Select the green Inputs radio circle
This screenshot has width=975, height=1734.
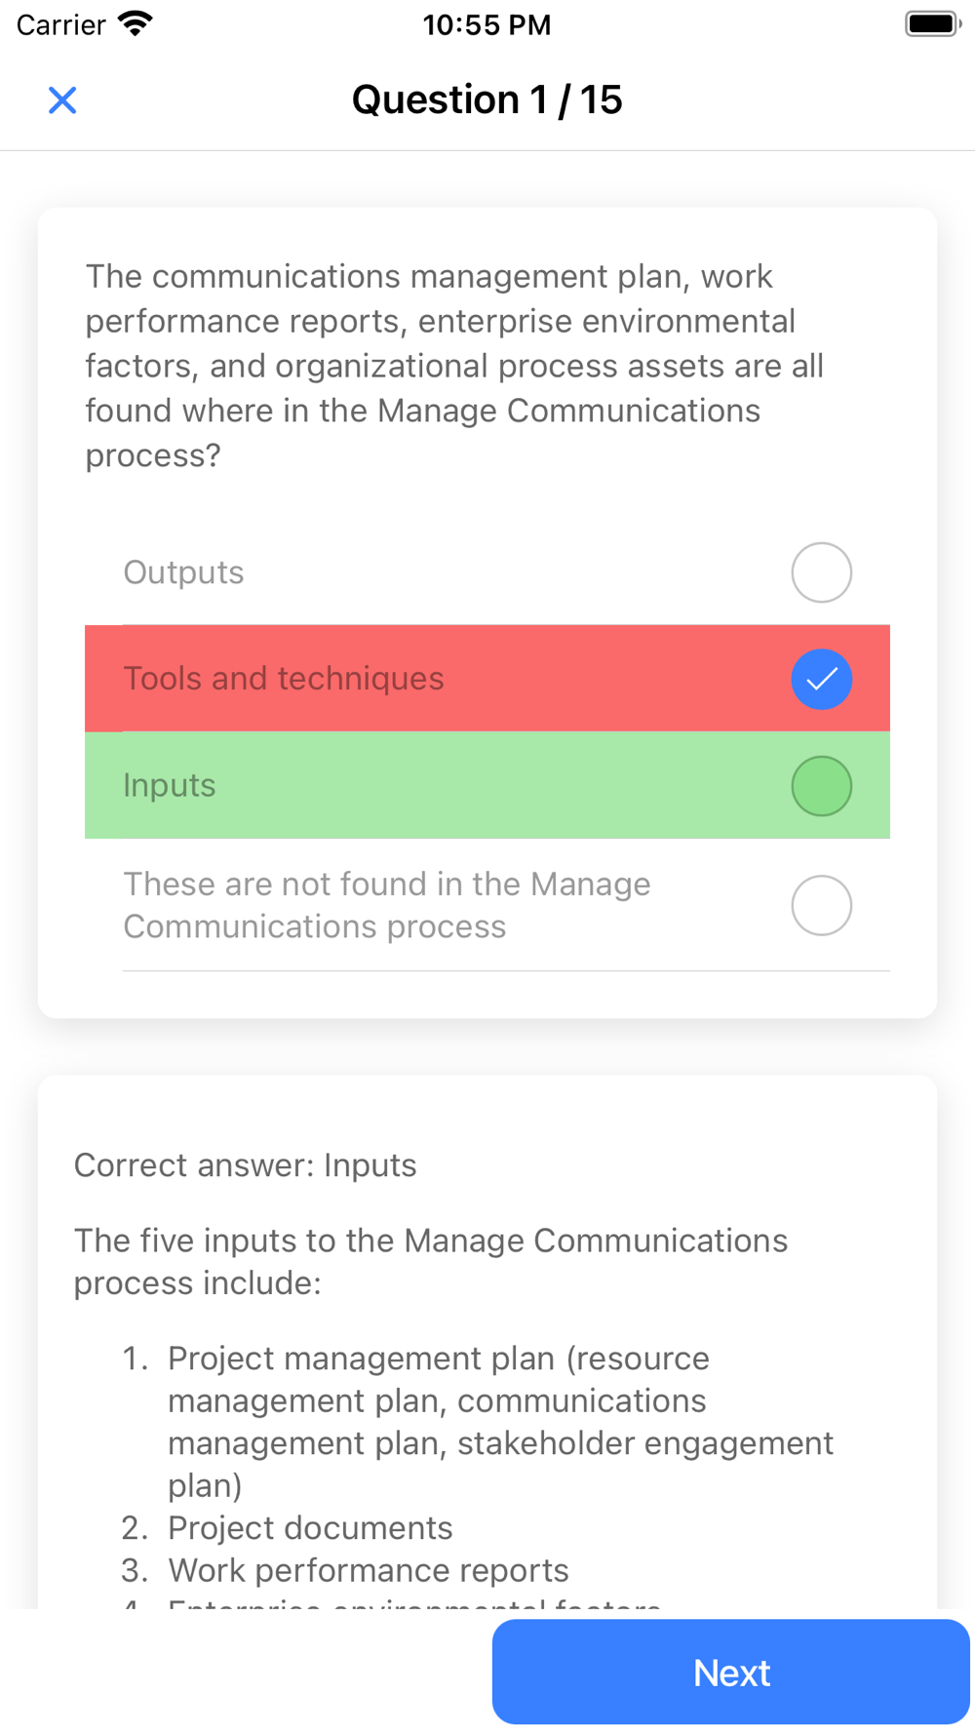[x=821, y=785]
